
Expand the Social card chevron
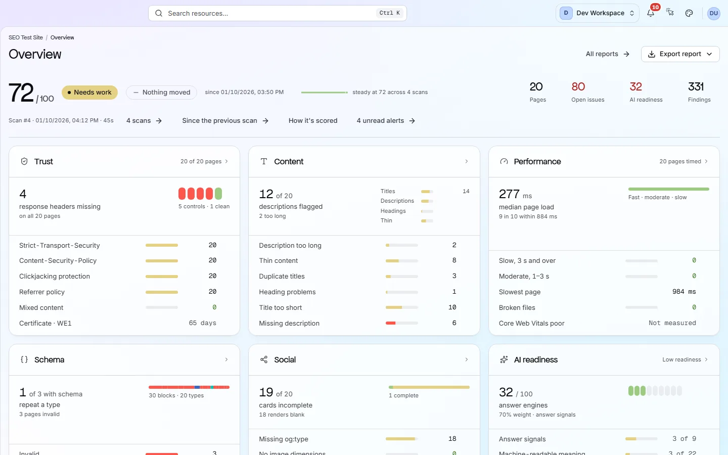[x=466, y=359]
